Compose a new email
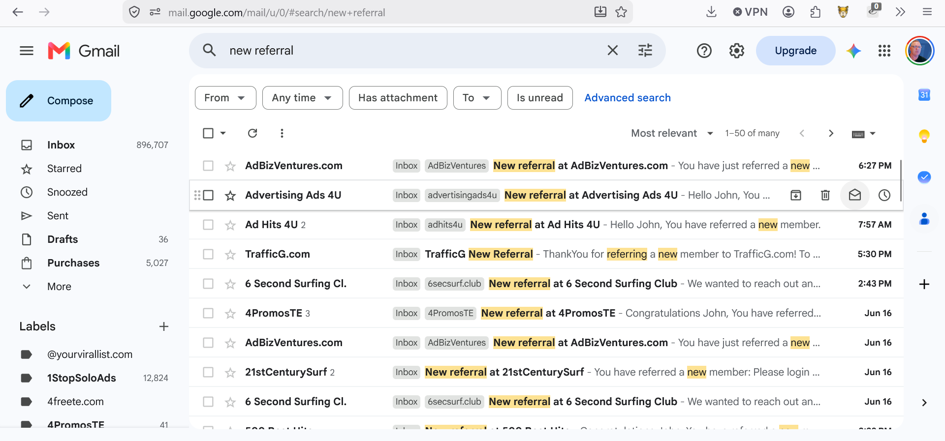Screen dimensions: 945x441 [59, 101]
